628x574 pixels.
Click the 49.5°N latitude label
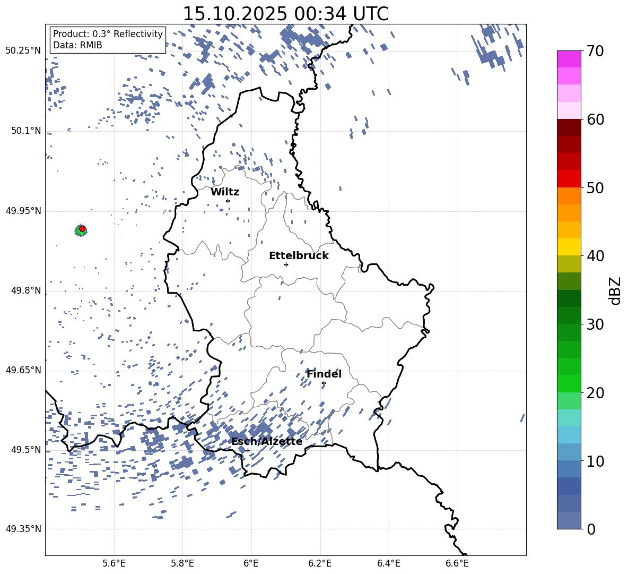click(25, 450)
